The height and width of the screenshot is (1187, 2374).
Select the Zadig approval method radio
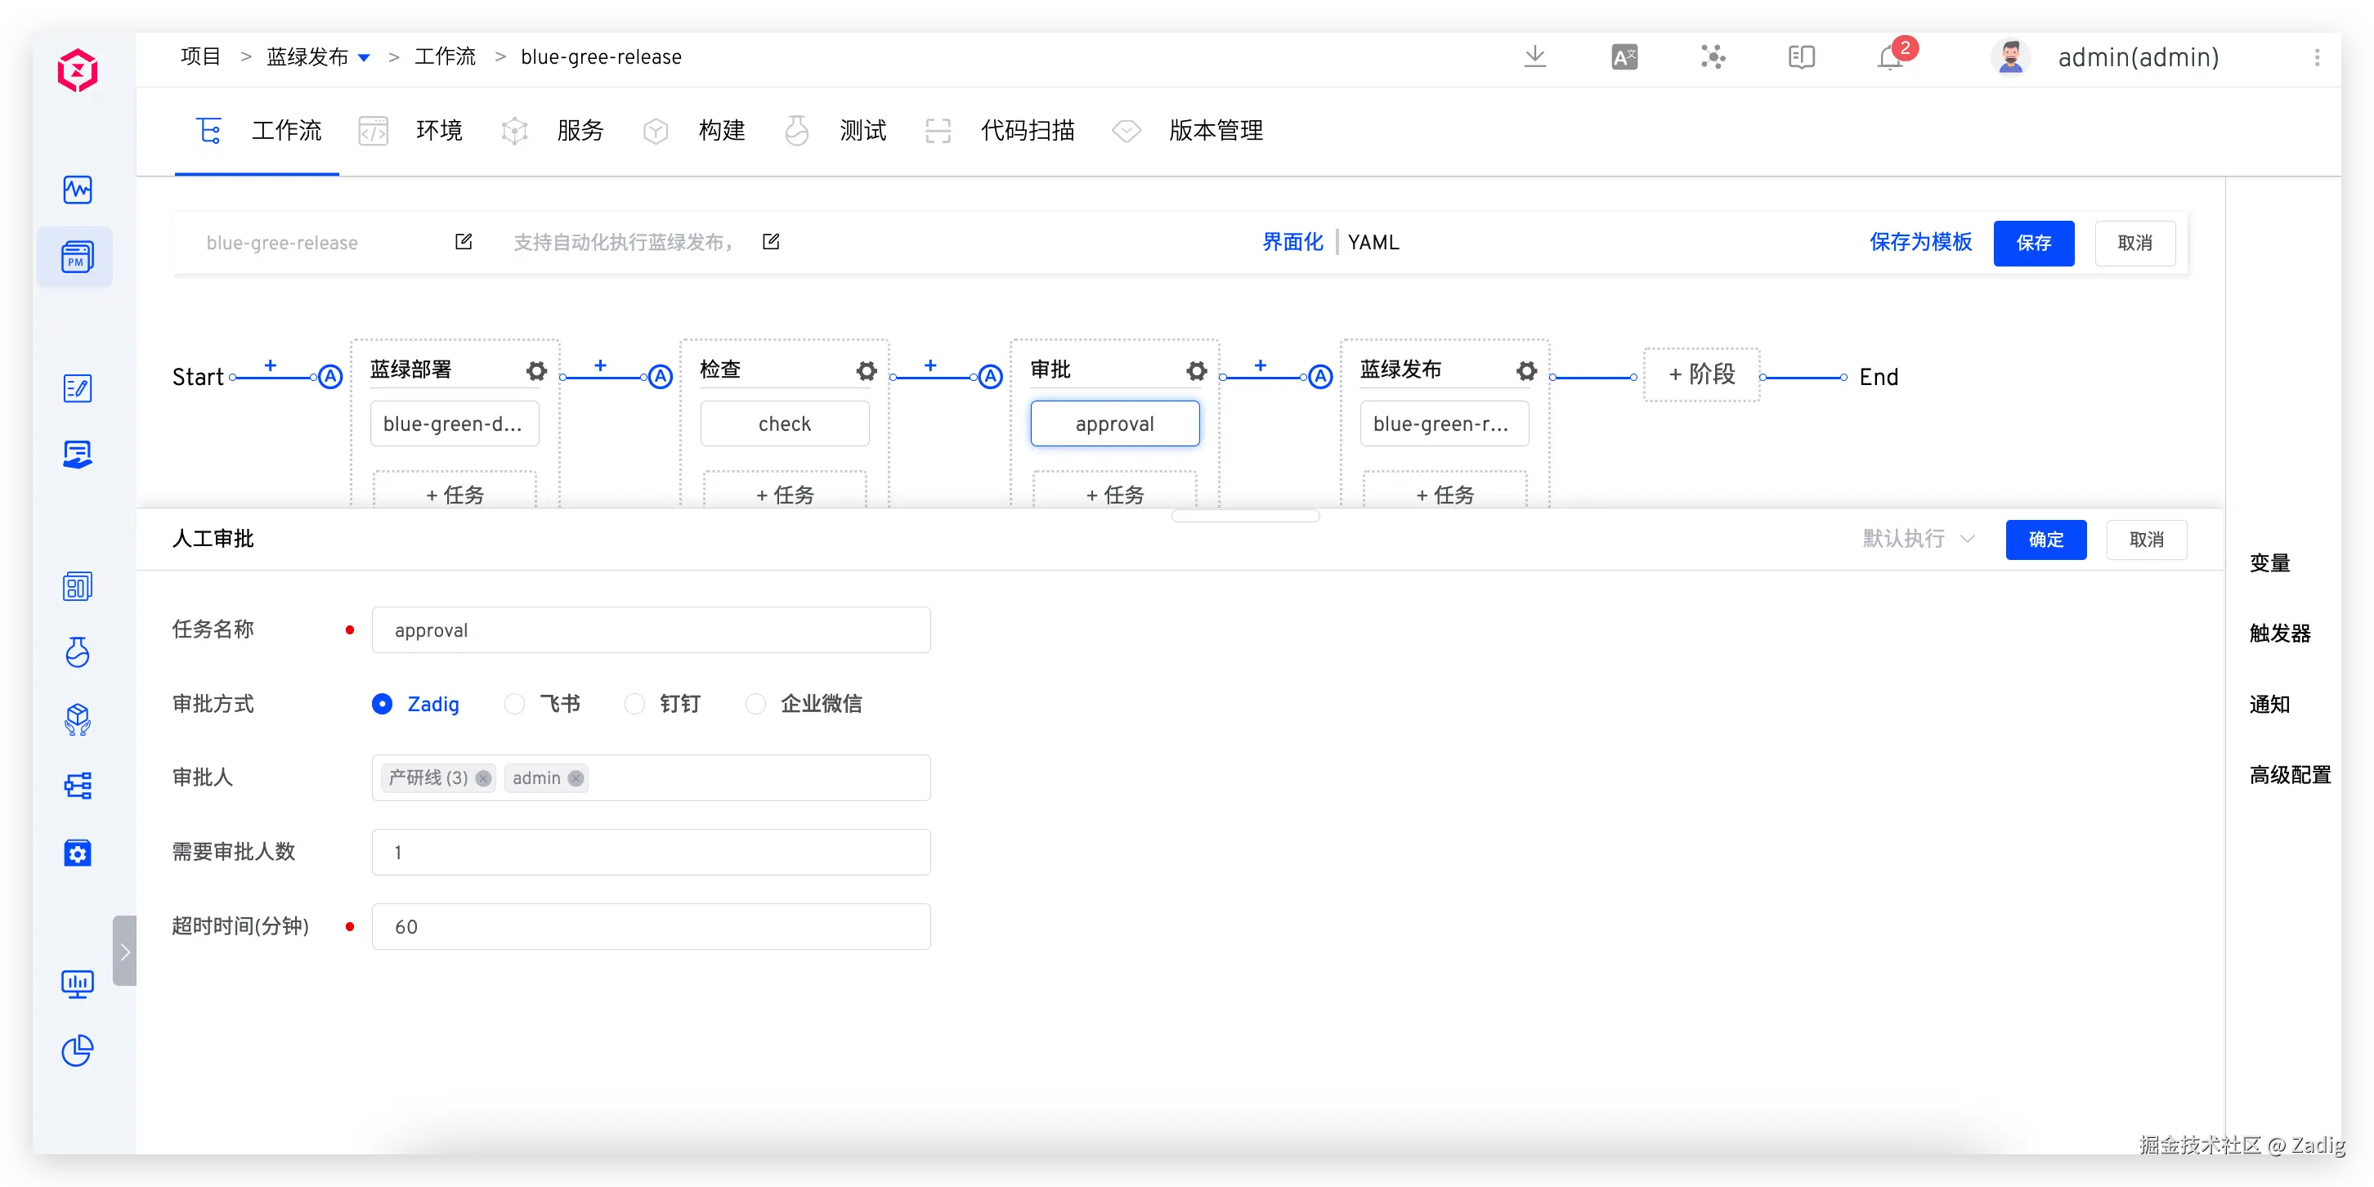click(x=383, y=704)
